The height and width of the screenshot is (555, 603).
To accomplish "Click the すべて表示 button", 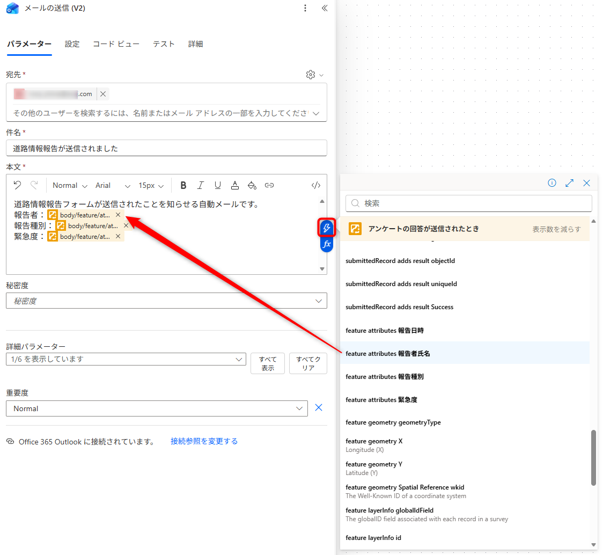I will click(x=268, y=363).
